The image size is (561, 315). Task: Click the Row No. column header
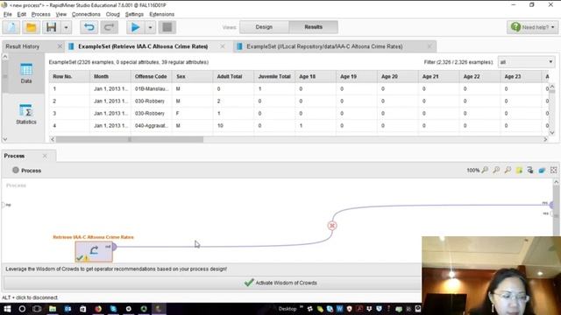(69, 76)
